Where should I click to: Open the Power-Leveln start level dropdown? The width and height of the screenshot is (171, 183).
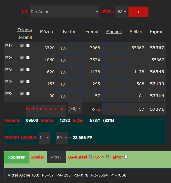point(44,138)
